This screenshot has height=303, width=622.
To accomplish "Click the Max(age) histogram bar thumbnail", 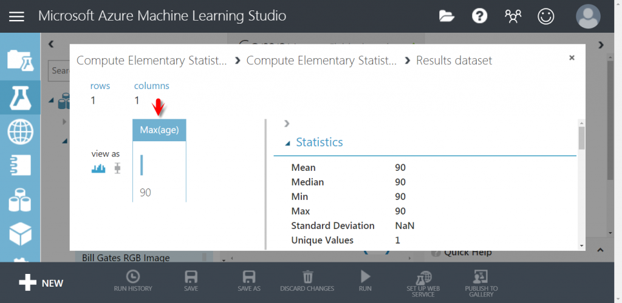I will [x=142, y=165].
